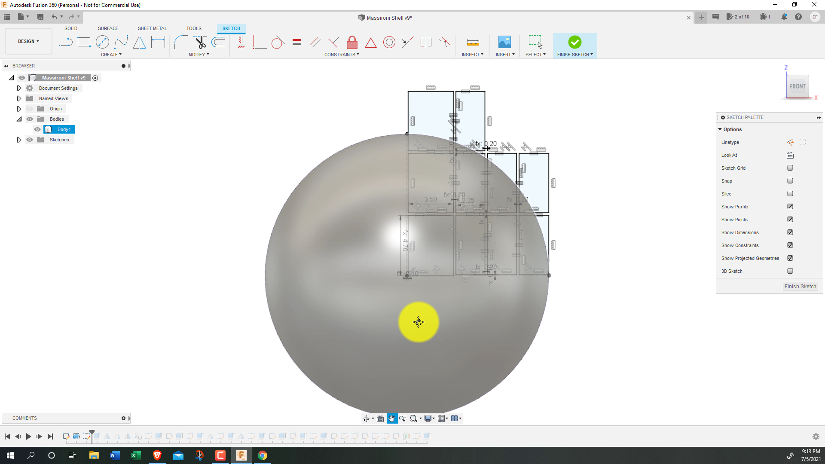Select the 2-Point Rectangle tool
This screenshot has width=825, height=464.
coord(84,42)
